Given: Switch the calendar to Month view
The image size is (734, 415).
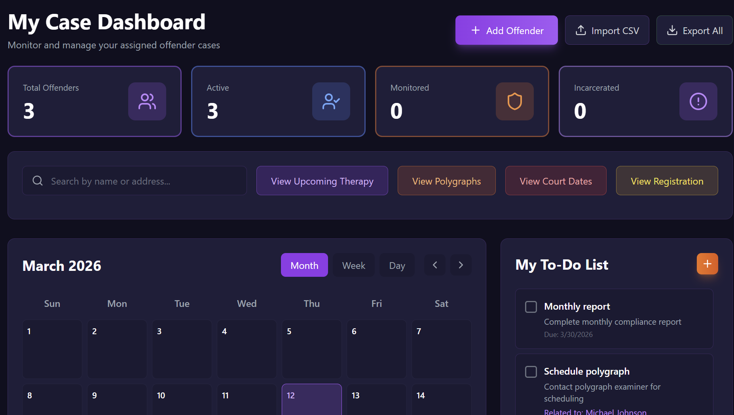Looking at the screenshot, I should [x=304, y=265].
